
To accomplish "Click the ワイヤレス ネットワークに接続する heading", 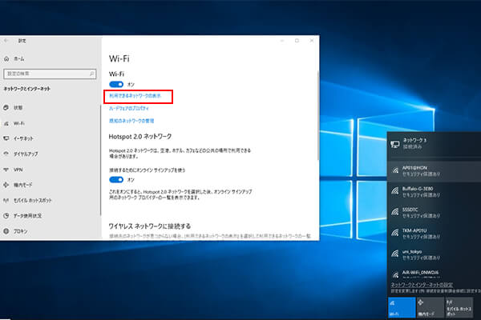I will pos(150,226).
